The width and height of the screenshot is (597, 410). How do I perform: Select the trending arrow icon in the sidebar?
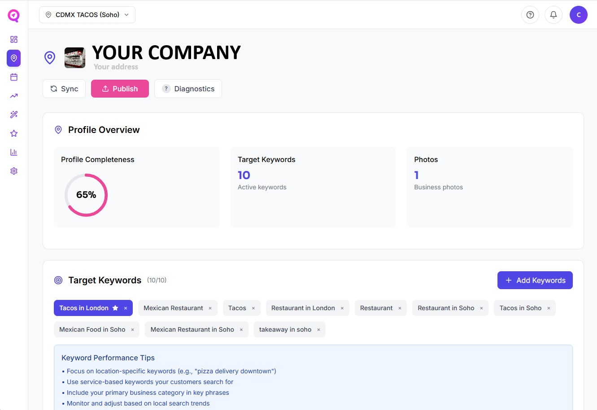13,96
